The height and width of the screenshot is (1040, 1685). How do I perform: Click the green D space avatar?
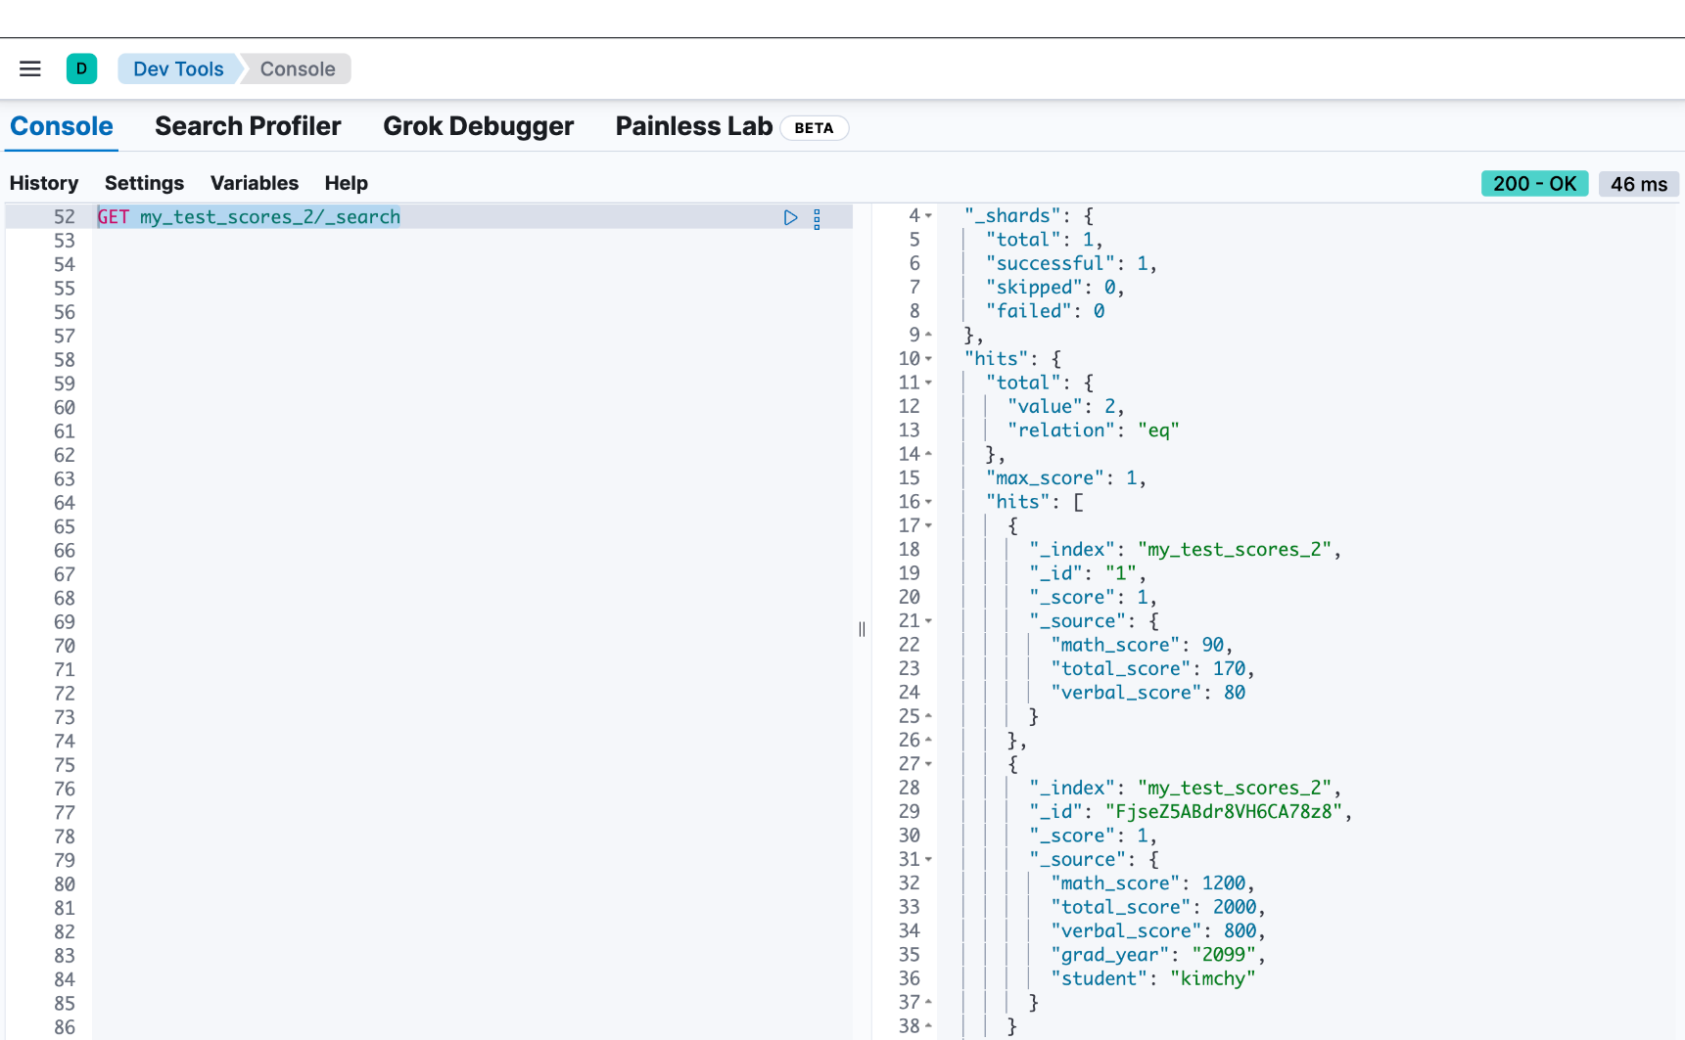pyautogui.click(x=81, y=68)
